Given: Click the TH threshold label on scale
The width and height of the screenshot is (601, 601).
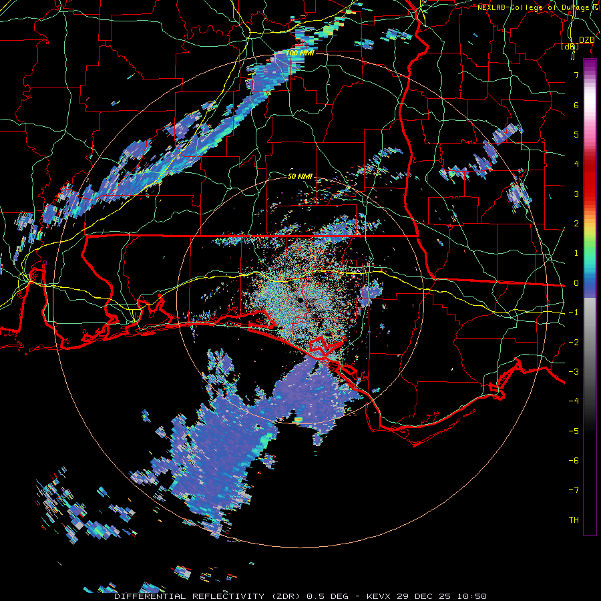Looking at the screenshot, I should [x=574, y=520].
